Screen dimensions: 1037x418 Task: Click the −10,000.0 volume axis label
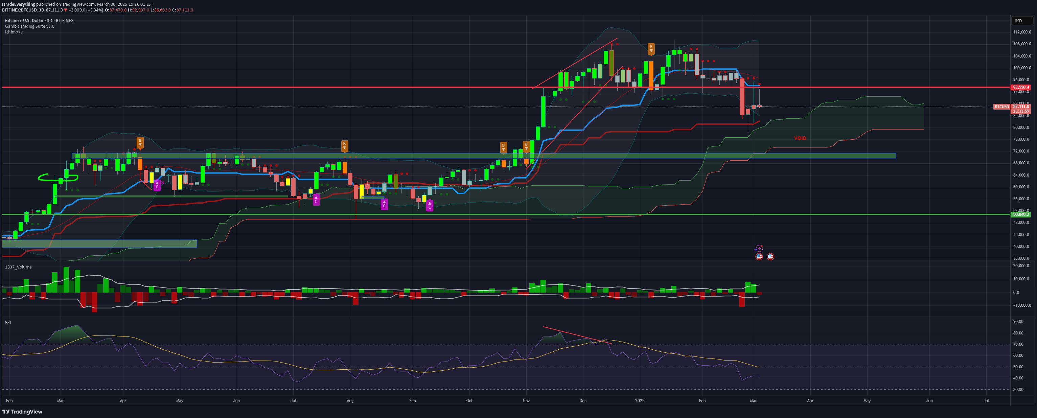[1022, 305]
